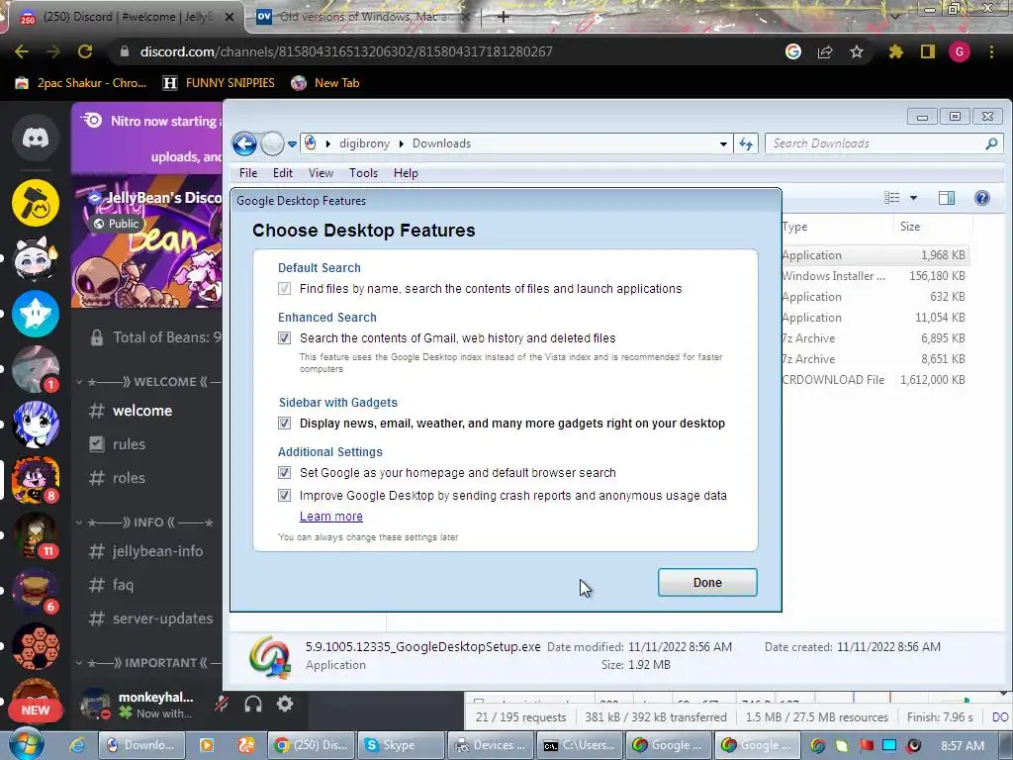Open the Learn more link
The height and width of the screenshot is (760, 1013).
click(x=330, y=517)
